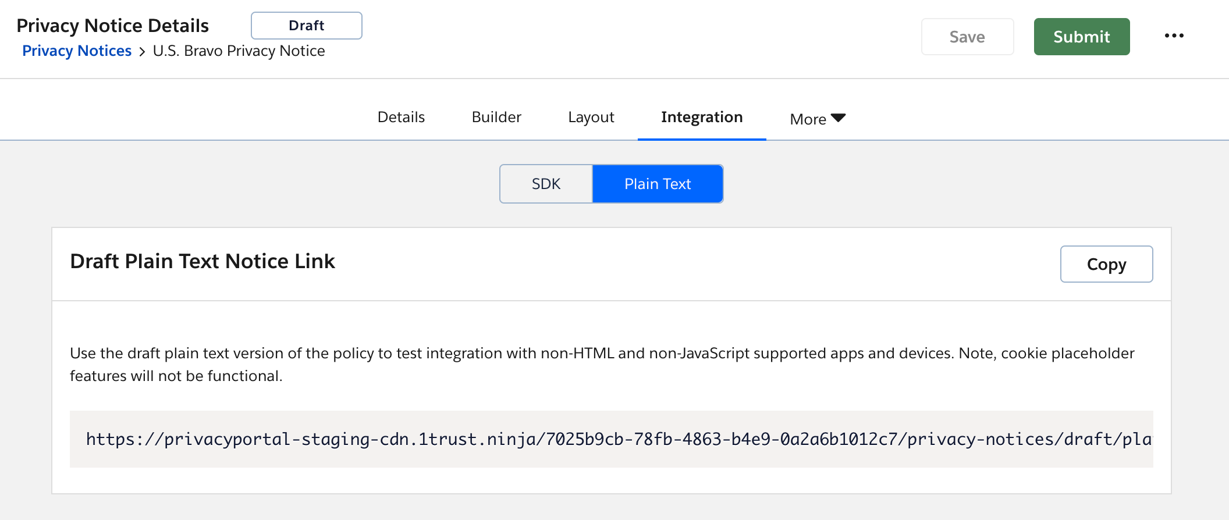Image resolution: width=1229 pixels, height=520 pixels.
Task: Navigate back to Privacy Notices
Action: click(77, 51)
